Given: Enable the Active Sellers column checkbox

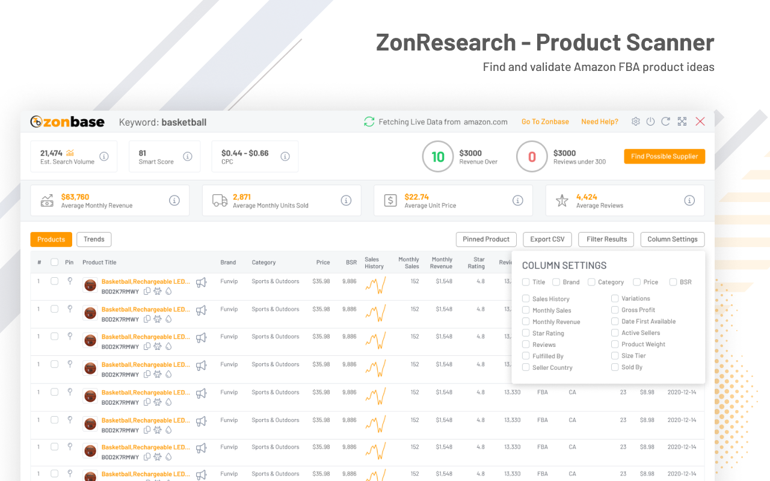Looking at the screenshot, I should pos(615,332).
